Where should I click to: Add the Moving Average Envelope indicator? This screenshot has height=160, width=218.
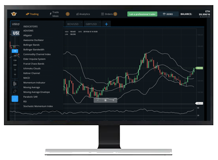click(37, 92)
